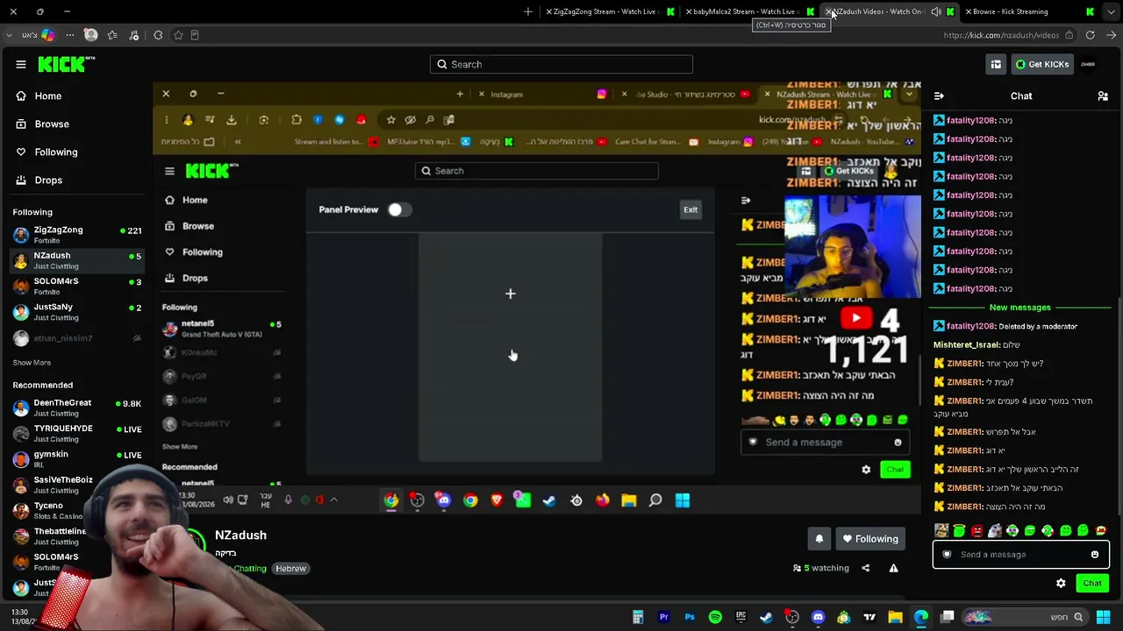Open TradingView from the taskbar
The width and height of the screenshot is (1123, 631).
click(869, 618)
